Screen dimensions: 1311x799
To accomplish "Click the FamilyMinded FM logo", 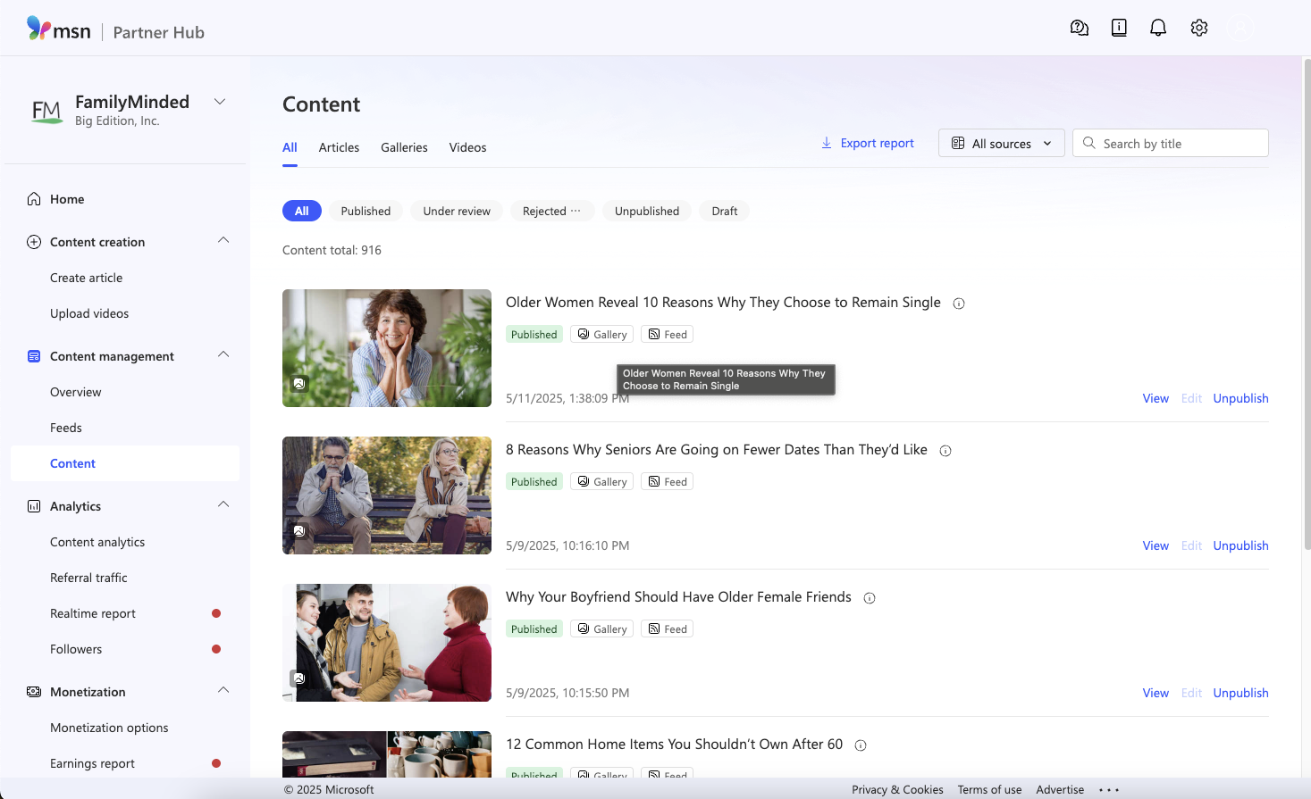I will pyautogui.click(x=46, y=111).
